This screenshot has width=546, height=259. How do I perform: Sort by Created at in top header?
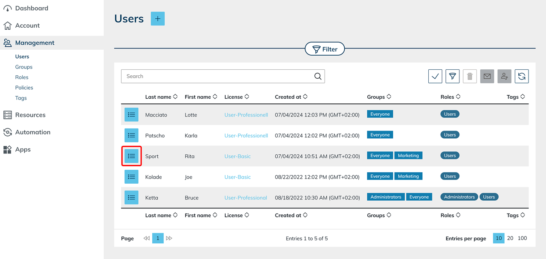tap(291, 97)
